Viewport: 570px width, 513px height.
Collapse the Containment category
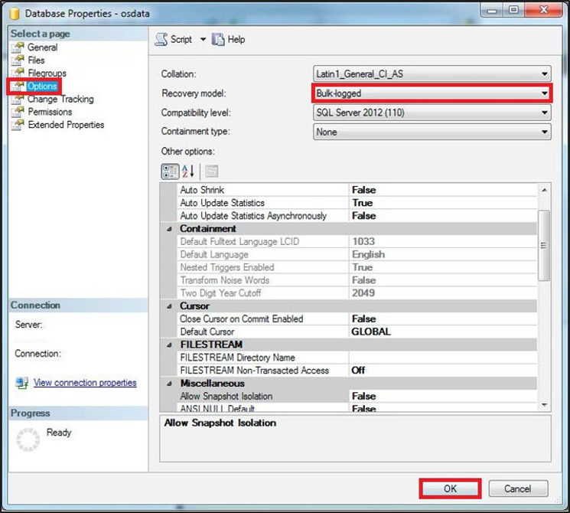tap(169, 229)
